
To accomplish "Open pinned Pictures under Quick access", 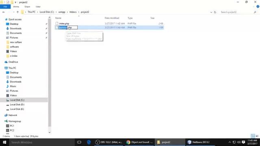I will [14, 38].
